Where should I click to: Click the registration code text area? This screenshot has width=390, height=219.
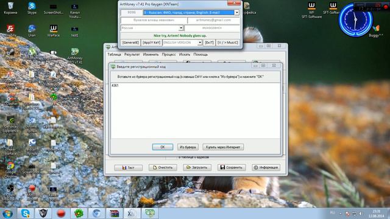pos(196,111)
